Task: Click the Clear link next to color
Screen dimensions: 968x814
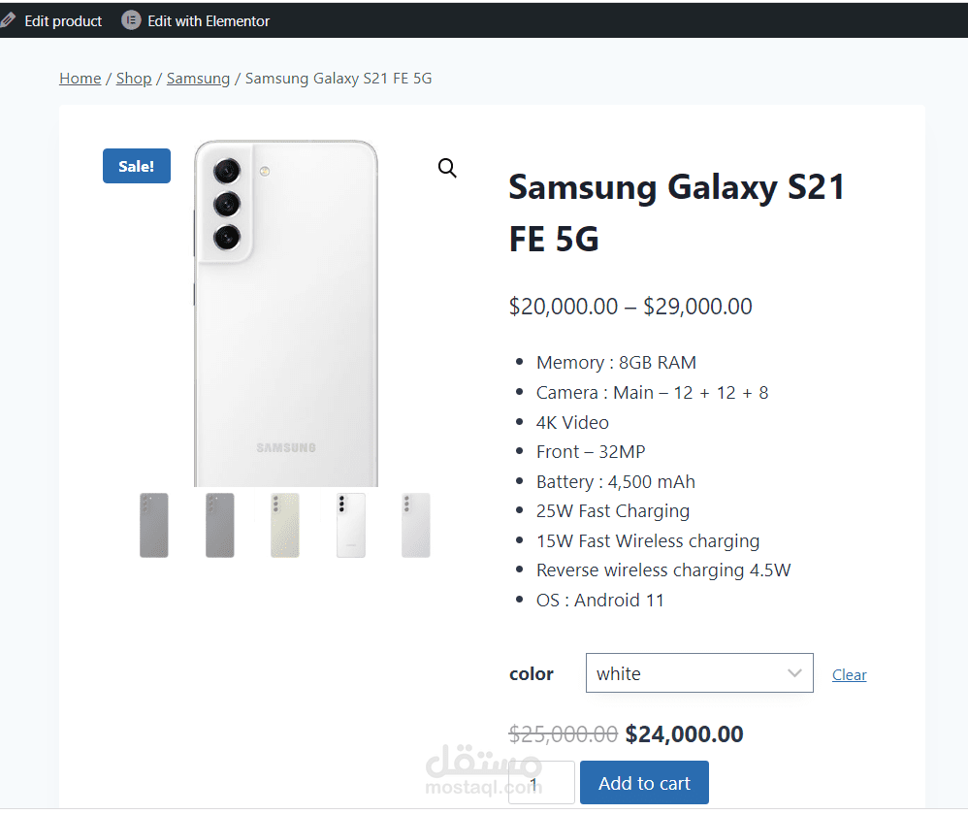Action: coord(849,675)
